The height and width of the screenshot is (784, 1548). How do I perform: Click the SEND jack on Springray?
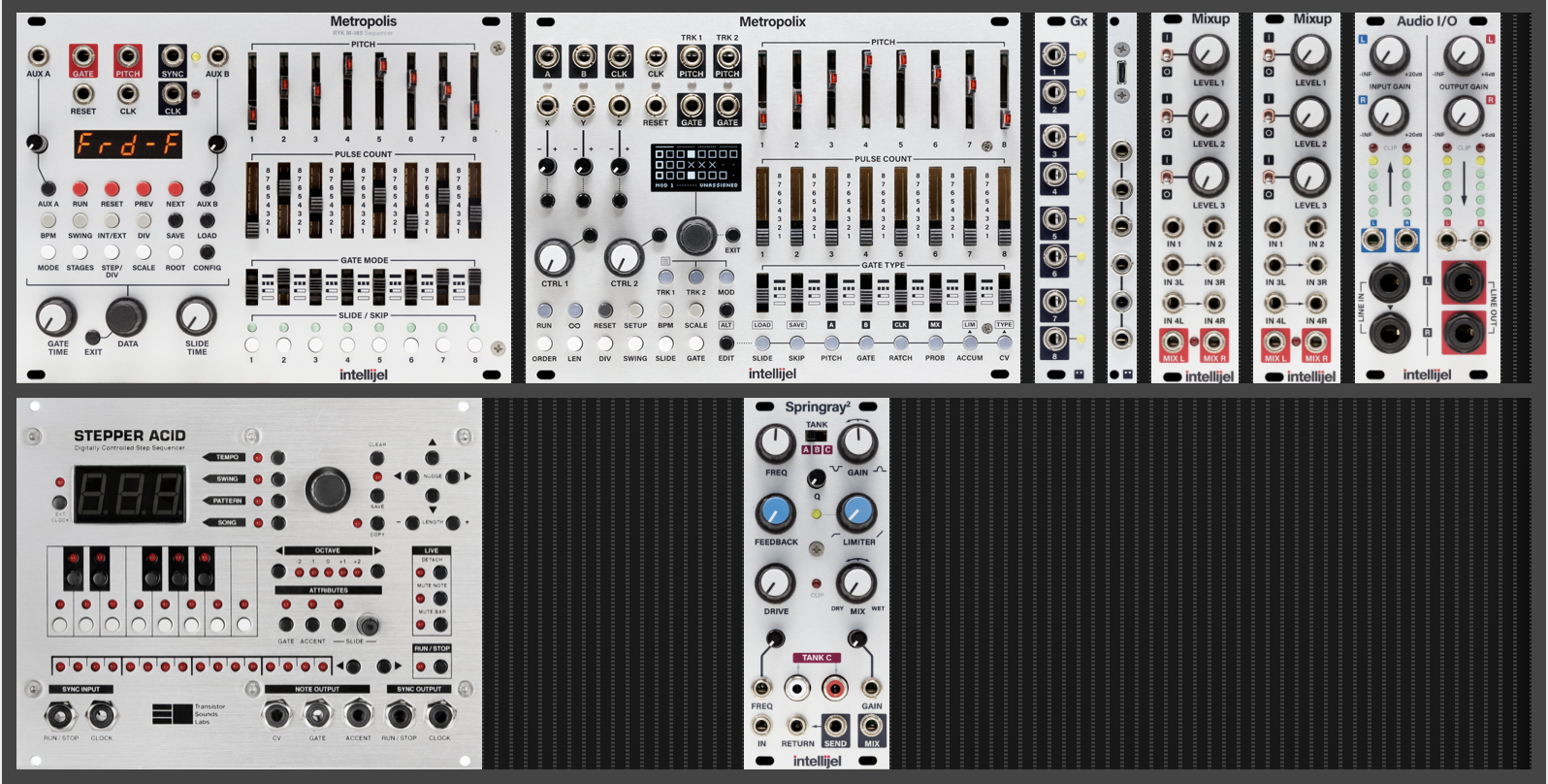click(x=835, y=726)
